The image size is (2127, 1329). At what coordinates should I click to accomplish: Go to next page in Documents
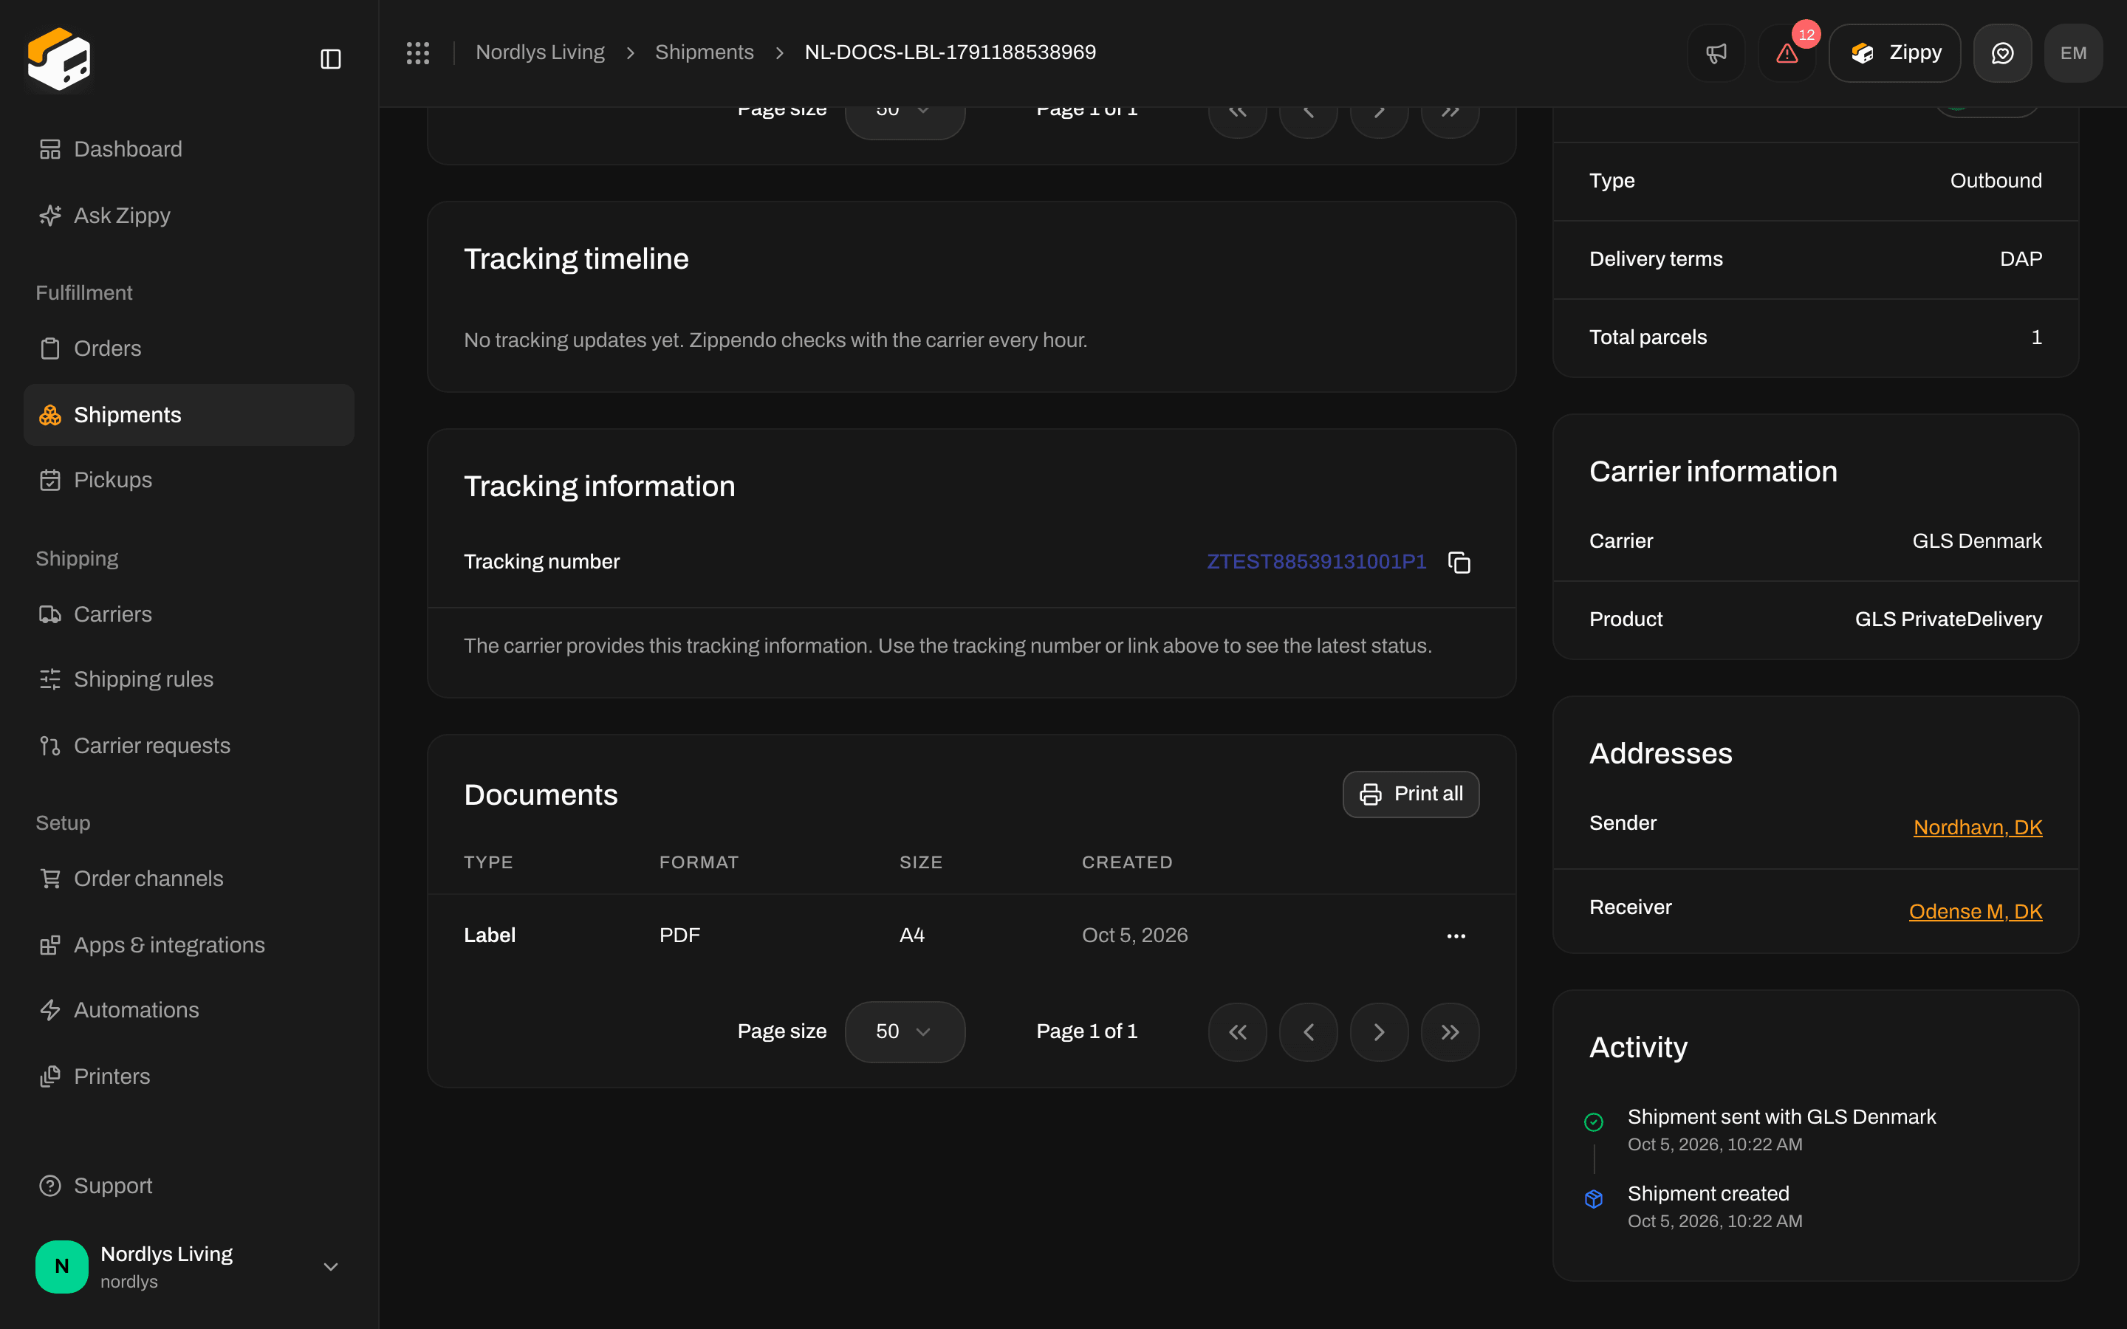(1379, 1032)
